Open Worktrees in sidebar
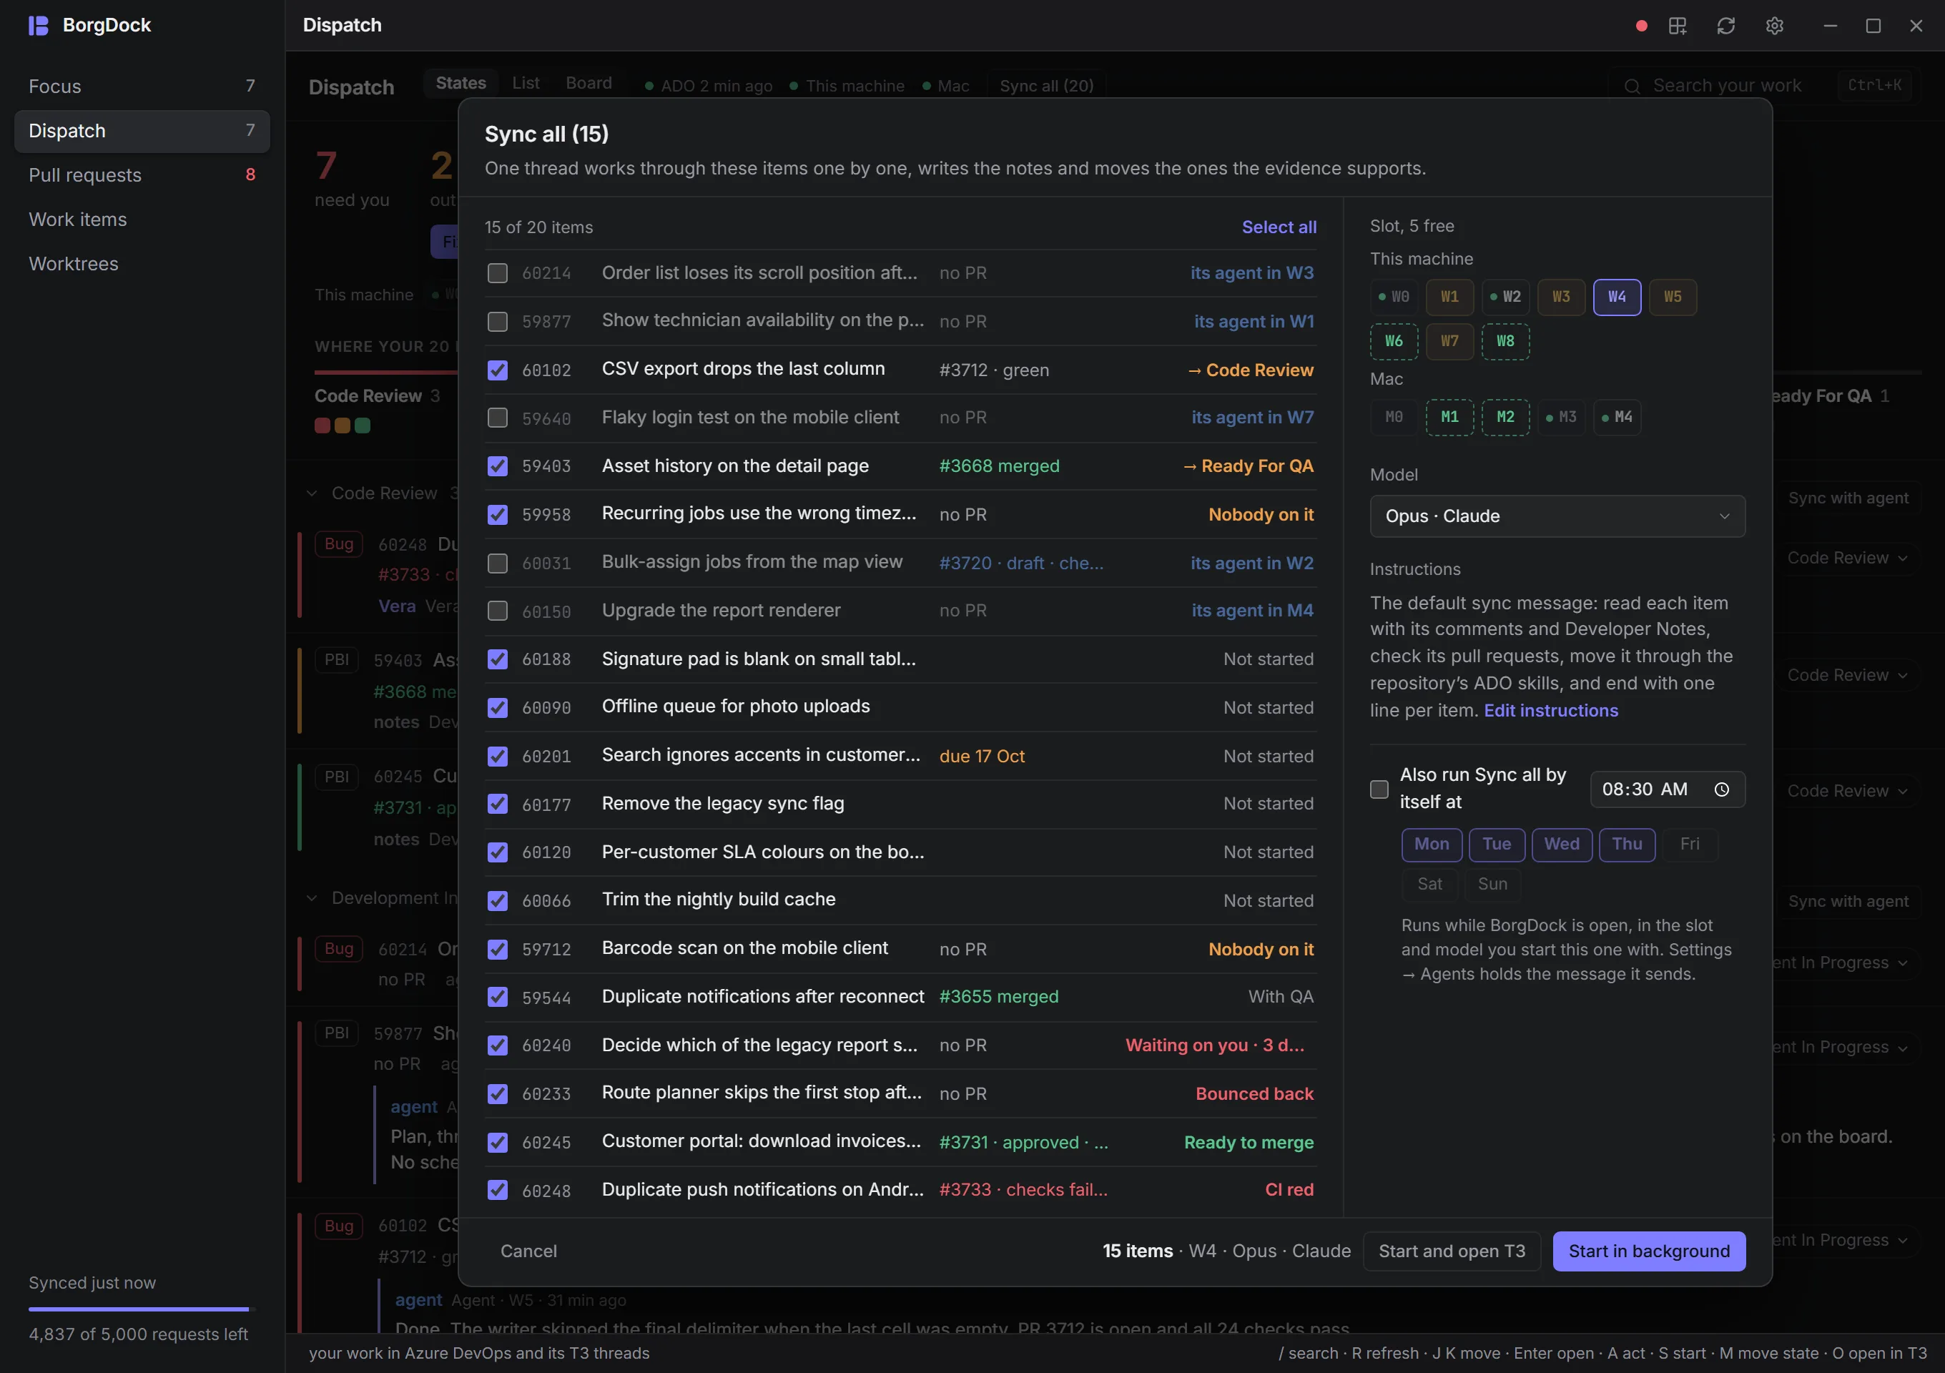 tap(142, 265)
